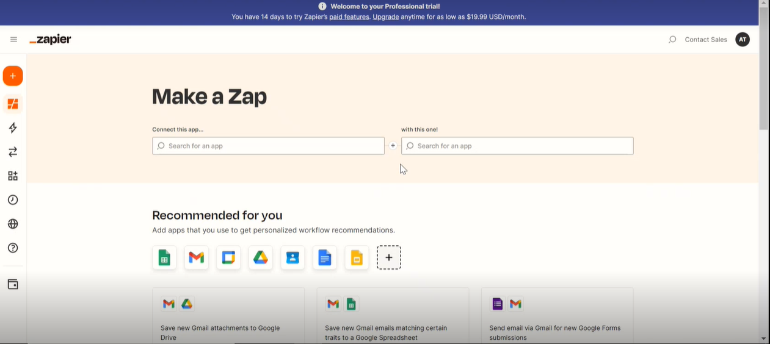The width and height of the screenshot is (770, 344).
Task: Open Zap History clock icon in sidebar
Action: point(13,200)
